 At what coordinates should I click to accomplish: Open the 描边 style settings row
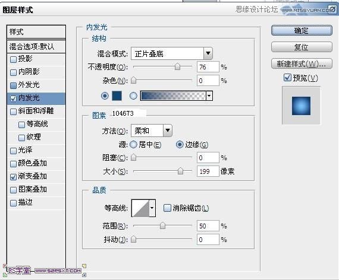pyautogui.click(x=36, y=203)
